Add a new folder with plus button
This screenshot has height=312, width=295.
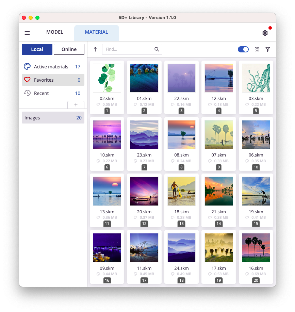click(76, 105)
